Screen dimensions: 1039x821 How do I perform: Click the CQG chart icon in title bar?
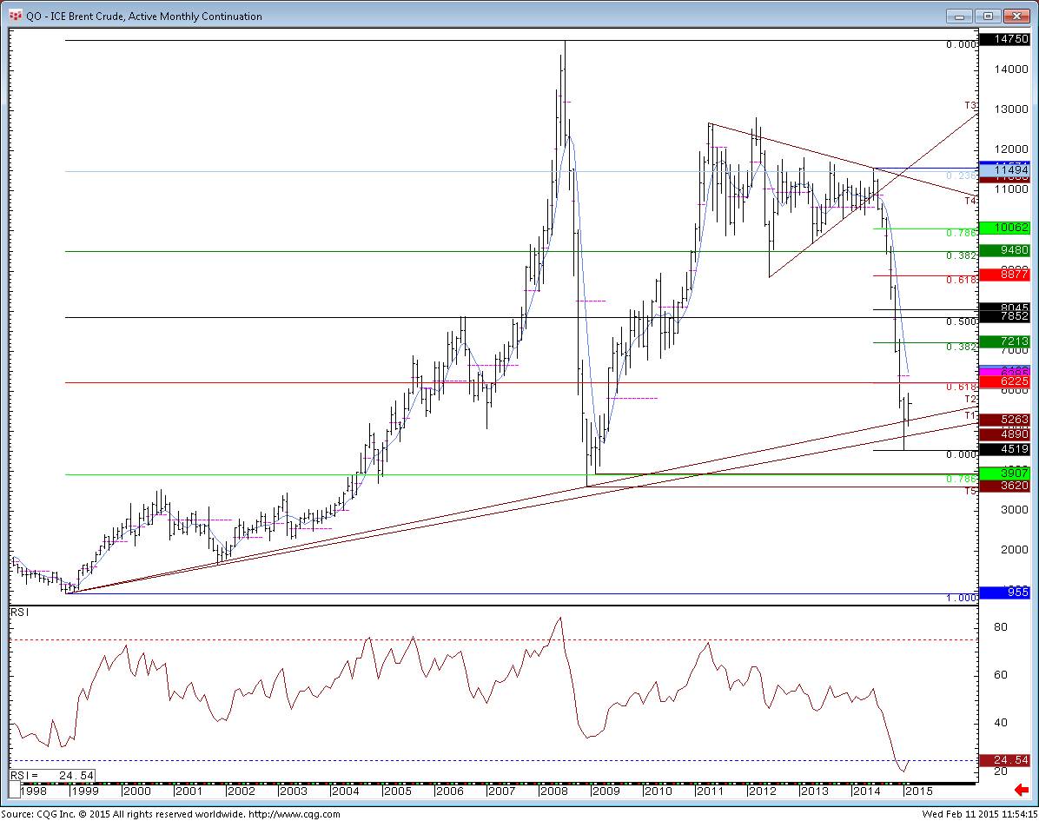click(16, 16)
